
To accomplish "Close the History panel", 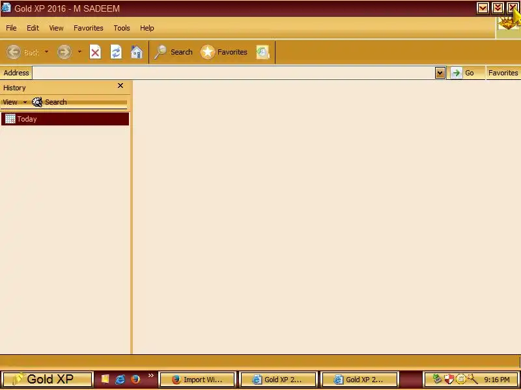I will (120, 86).
